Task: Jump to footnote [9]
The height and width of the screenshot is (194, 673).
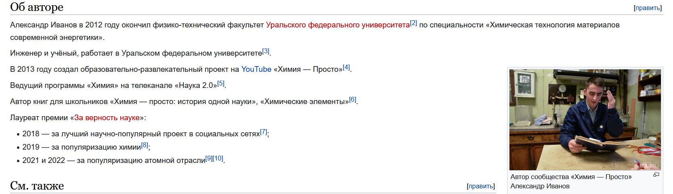Action: click(209, 158)
